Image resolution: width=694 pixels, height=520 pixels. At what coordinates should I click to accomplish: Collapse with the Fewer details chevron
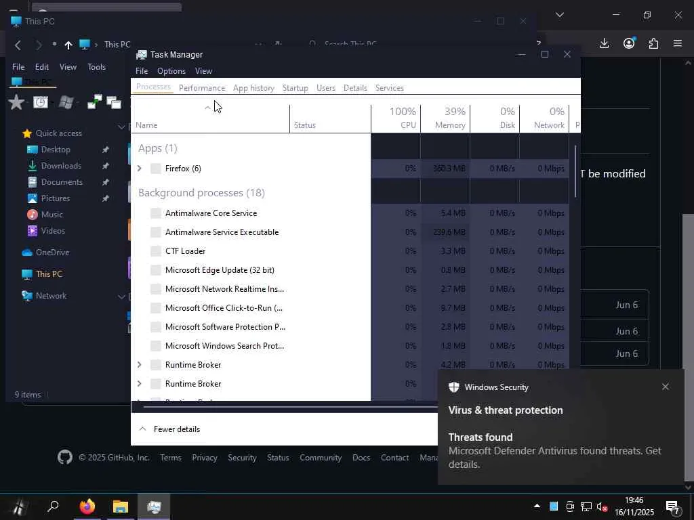[x=142, y=429]
